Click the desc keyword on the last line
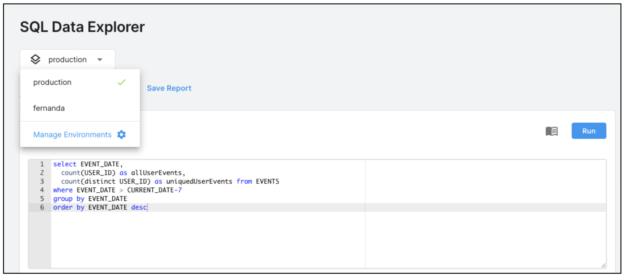The height and width of the screenshot is (277, 625). point(139,207)
